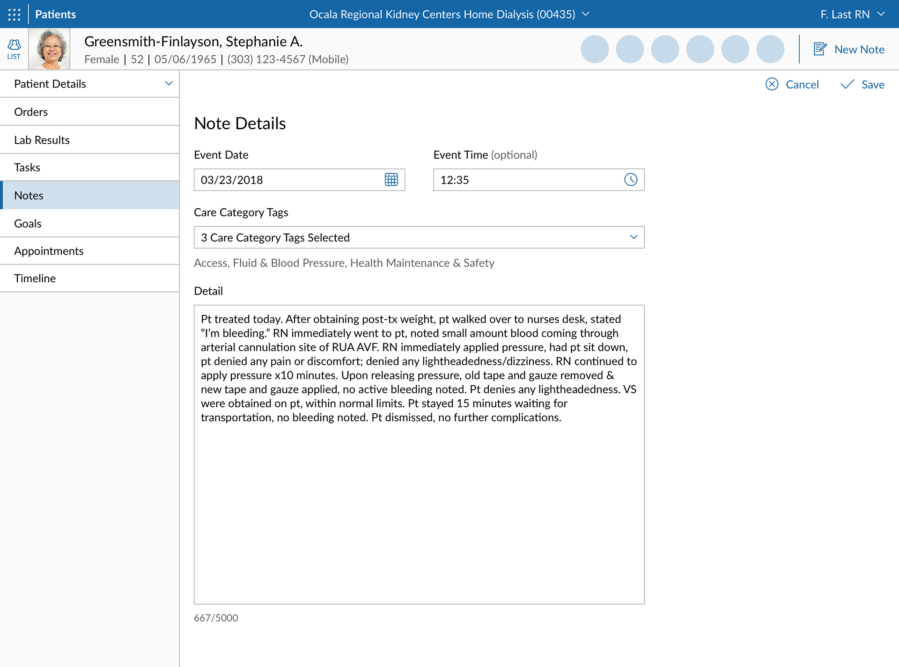This screenshot has width=899, height=667.
Task: Open the calendar picker for Event Date
Action: [x=391, y=180]
